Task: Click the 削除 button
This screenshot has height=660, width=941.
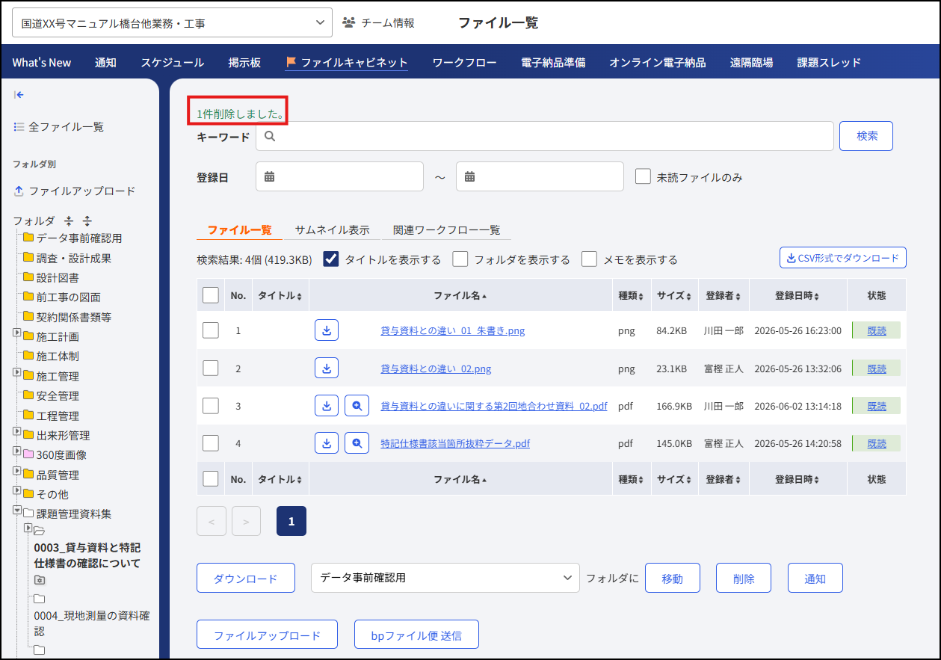Action: [744, 579]
